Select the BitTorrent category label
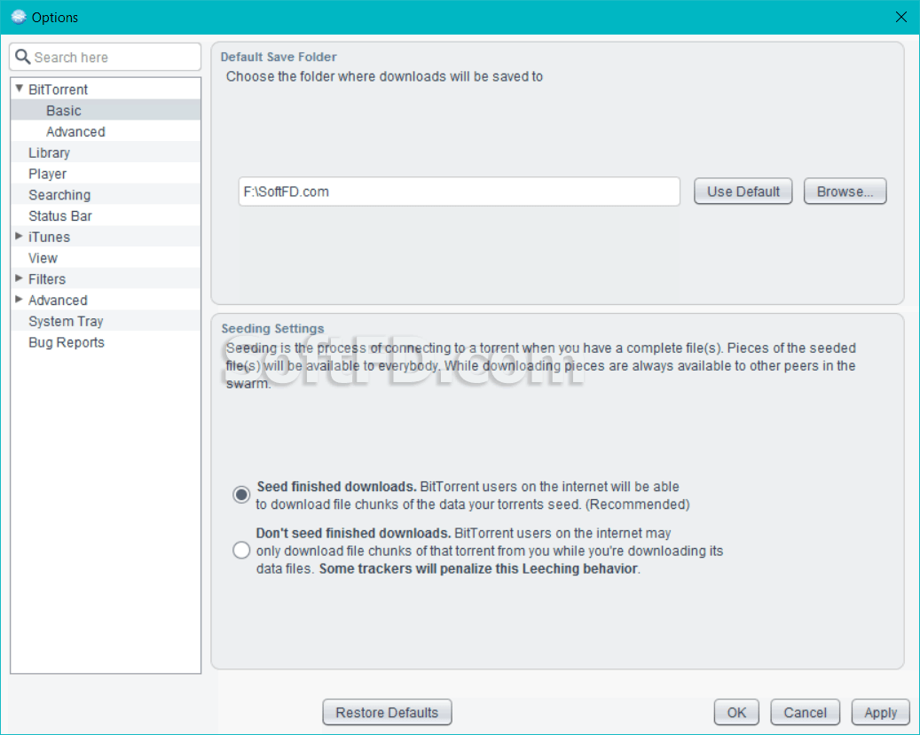The width and height of the screenshot is (920, 735). point(58,90)
